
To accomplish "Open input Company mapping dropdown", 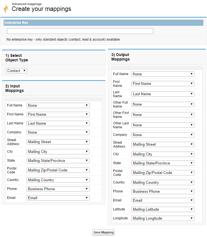I will (x=58, y=132).
